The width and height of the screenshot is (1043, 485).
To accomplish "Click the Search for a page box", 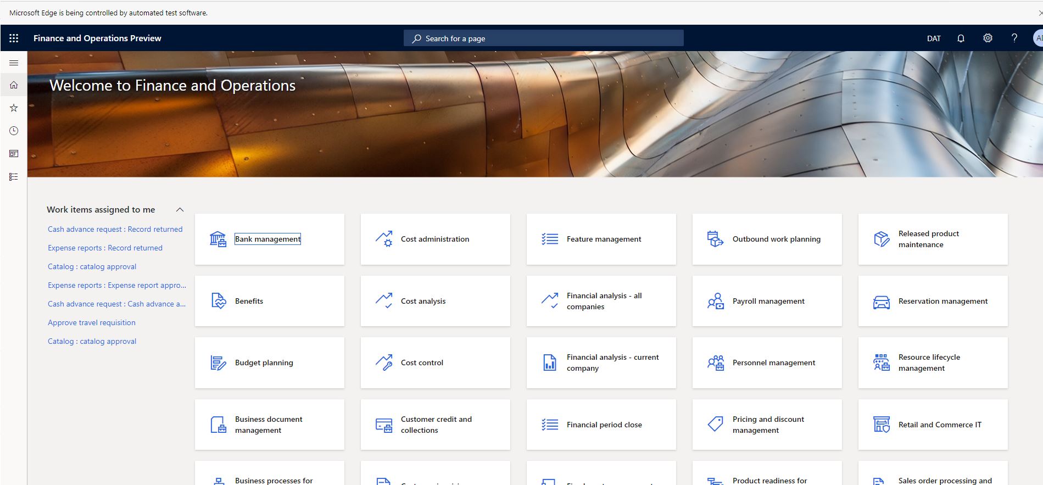I will tap(544, 38).
